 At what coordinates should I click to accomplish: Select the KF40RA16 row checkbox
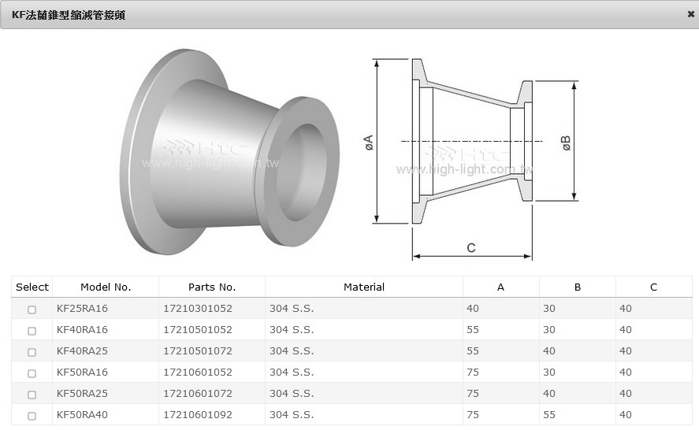click(x=32, y=331)
